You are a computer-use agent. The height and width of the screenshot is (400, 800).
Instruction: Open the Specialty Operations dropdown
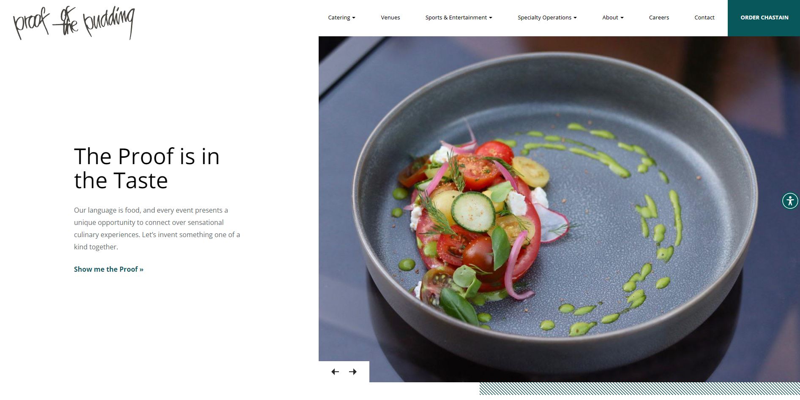(x=547, y=18)
